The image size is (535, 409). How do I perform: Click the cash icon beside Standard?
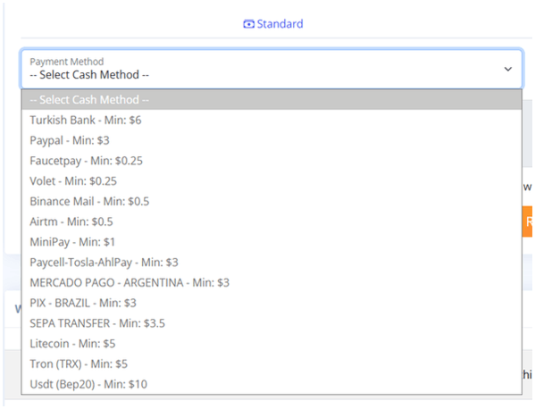(248, 24)
